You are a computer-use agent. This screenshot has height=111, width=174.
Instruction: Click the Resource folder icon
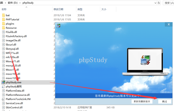(3, 28)
